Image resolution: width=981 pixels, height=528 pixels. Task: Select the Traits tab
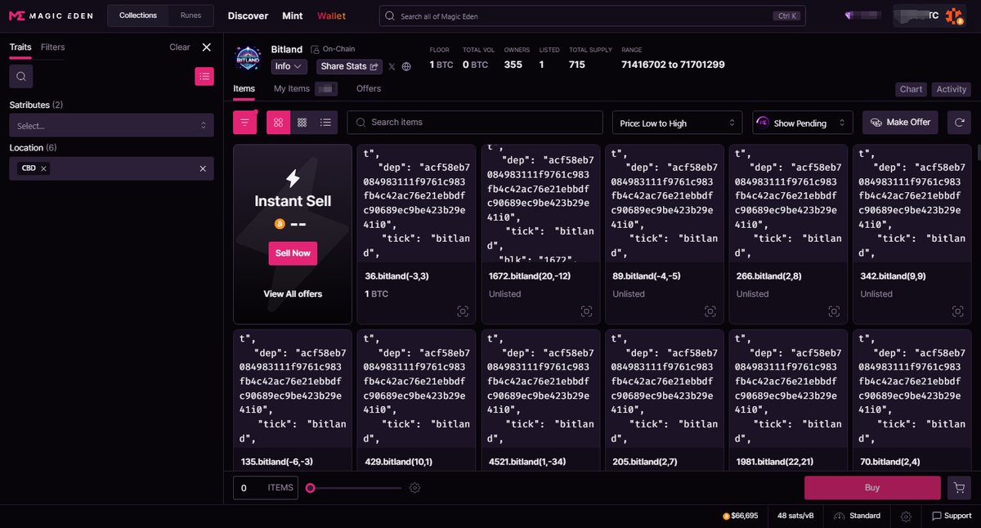pos(20,47)
